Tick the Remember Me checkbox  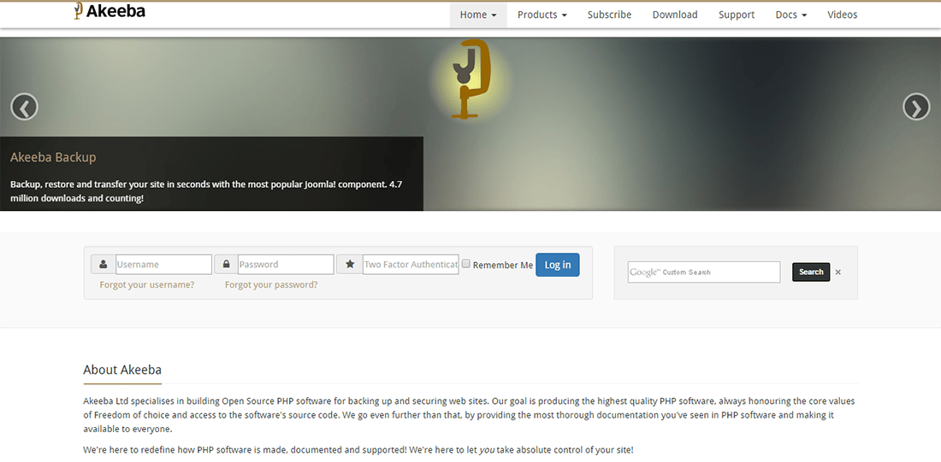pos(466,264)
